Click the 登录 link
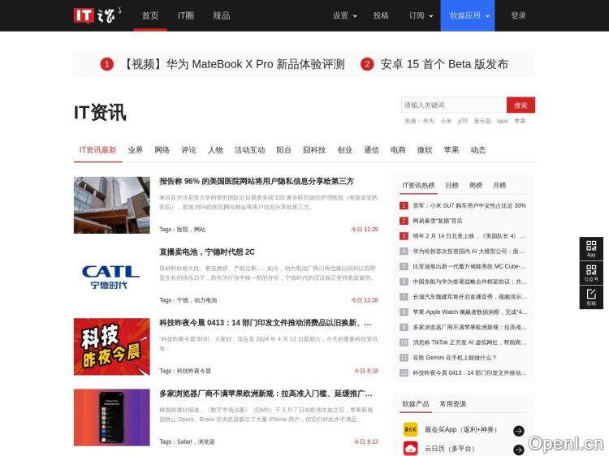This screenshot has height=456, width=609. pyautogui.click(x=518, y=15)
